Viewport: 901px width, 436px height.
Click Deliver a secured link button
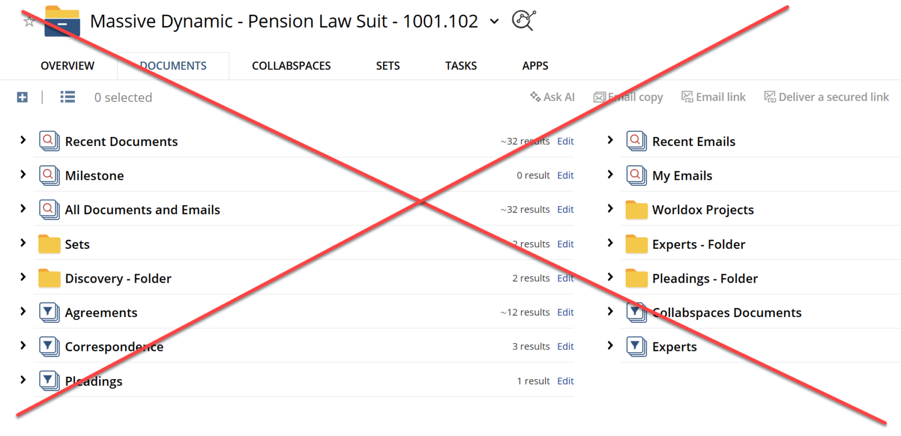(827, 97)
